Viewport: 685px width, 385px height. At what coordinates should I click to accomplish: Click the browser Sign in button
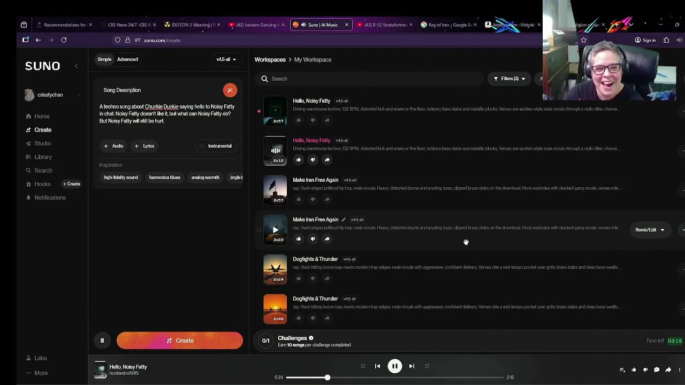coord(645,40)
